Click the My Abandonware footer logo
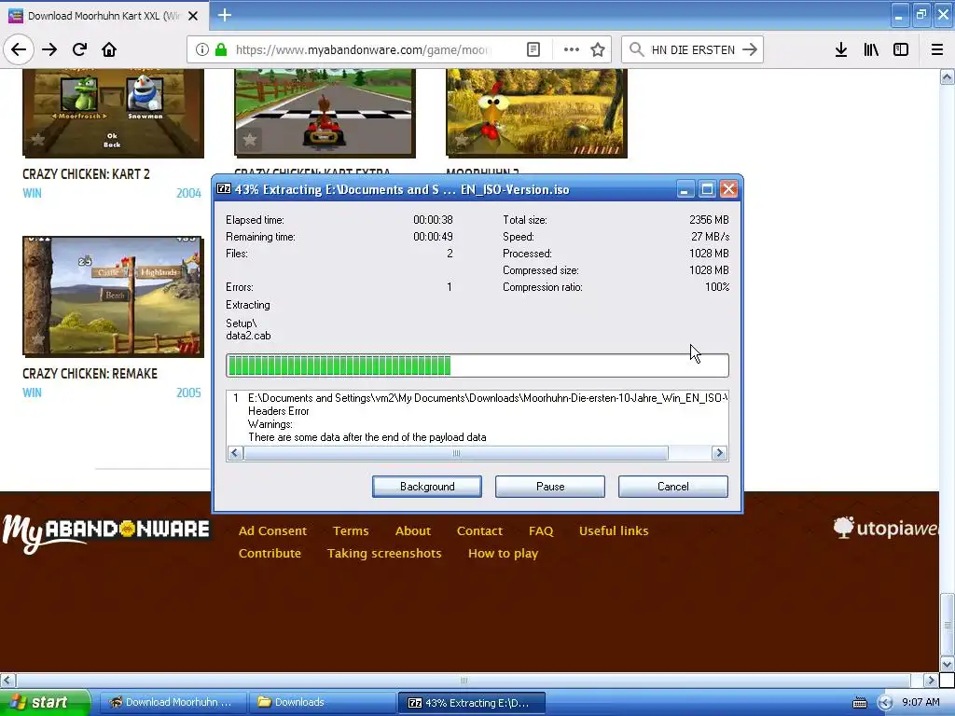Viewport: 955px width, 716px height. pyautogui.click(x=106, y=532)
